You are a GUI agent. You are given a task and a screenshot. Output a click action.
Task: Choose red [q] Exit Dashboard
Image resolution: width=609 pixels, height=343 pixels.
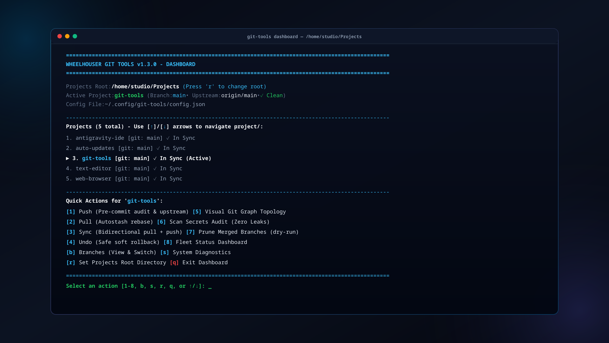pyautogui.click(x=199, y=262)
